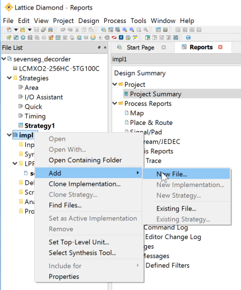The image size is (241, 290).
Task: Open Properties from context menu
Action: coord(89,277)
